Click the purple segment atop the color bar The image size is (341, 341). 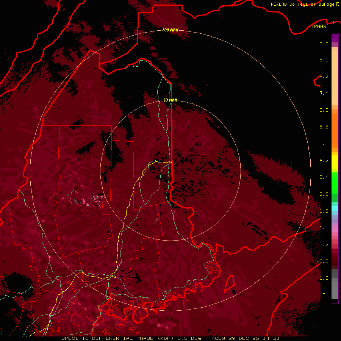(335, 38)
